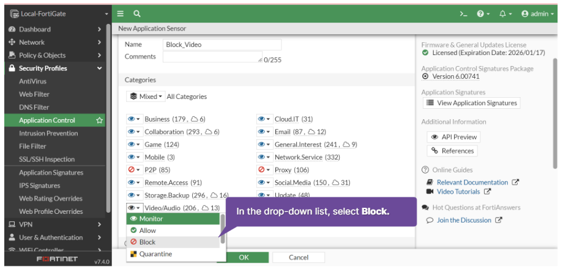
Task: Open the Relevant Documentation link
Action: click(x=472, y=182)
